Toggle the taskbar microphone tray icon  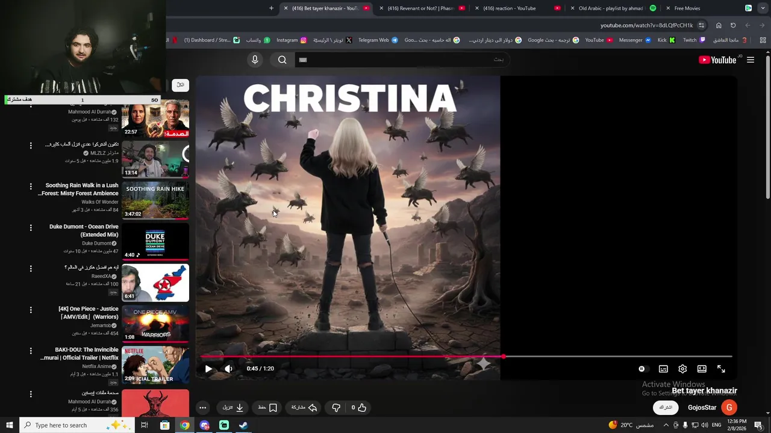coord(685,425)
